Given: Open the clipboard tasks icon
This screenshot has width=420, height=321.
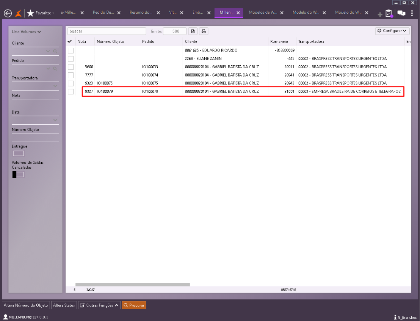Looking at the screenshot, I should [389, 13].
